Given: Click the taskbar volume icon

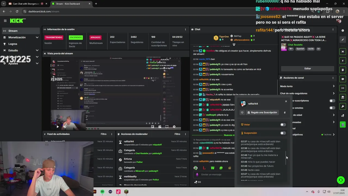Looking at the screenshot, I should (x=329, y=192).
